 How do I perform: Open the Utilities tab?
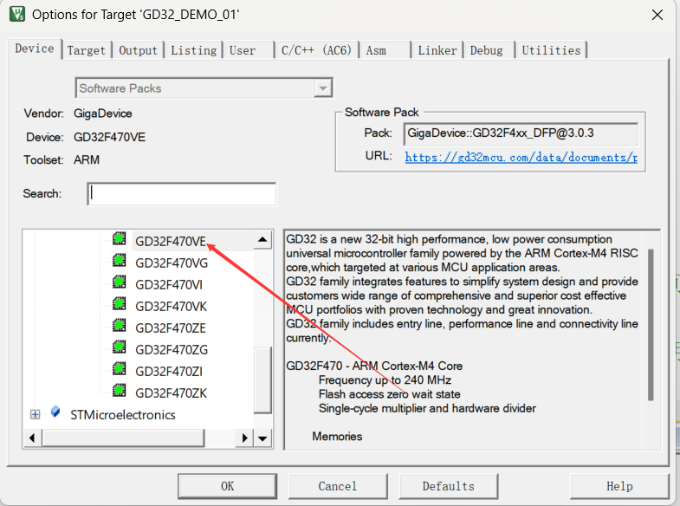(x=551, y=50)
